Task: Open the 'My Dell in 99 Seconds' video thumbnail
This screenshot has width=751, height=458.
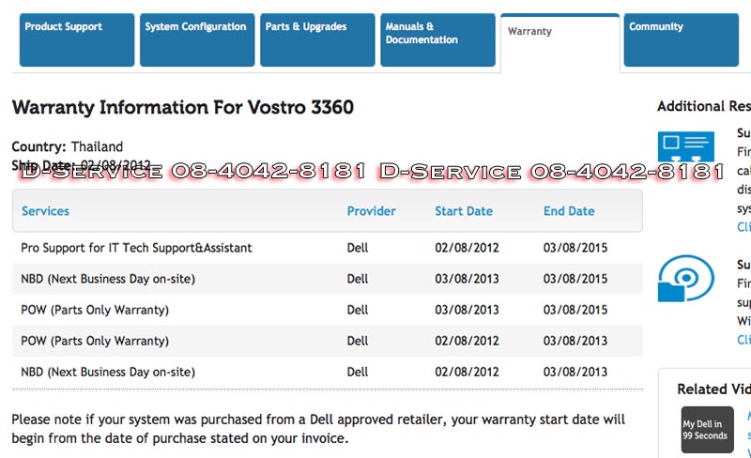Action: [x=705, y=431]
